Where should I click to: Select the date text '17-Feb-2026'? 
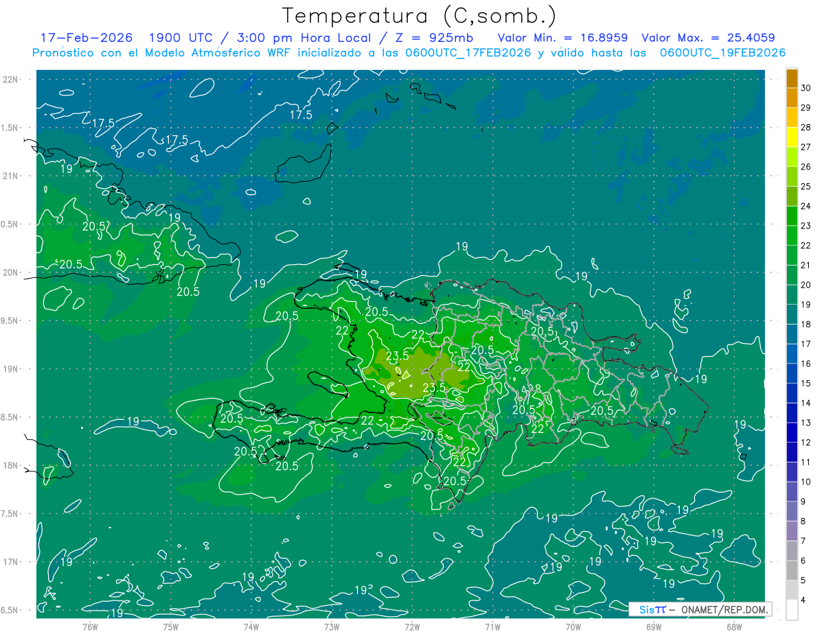pyautogui.click(x=87, y=38)
